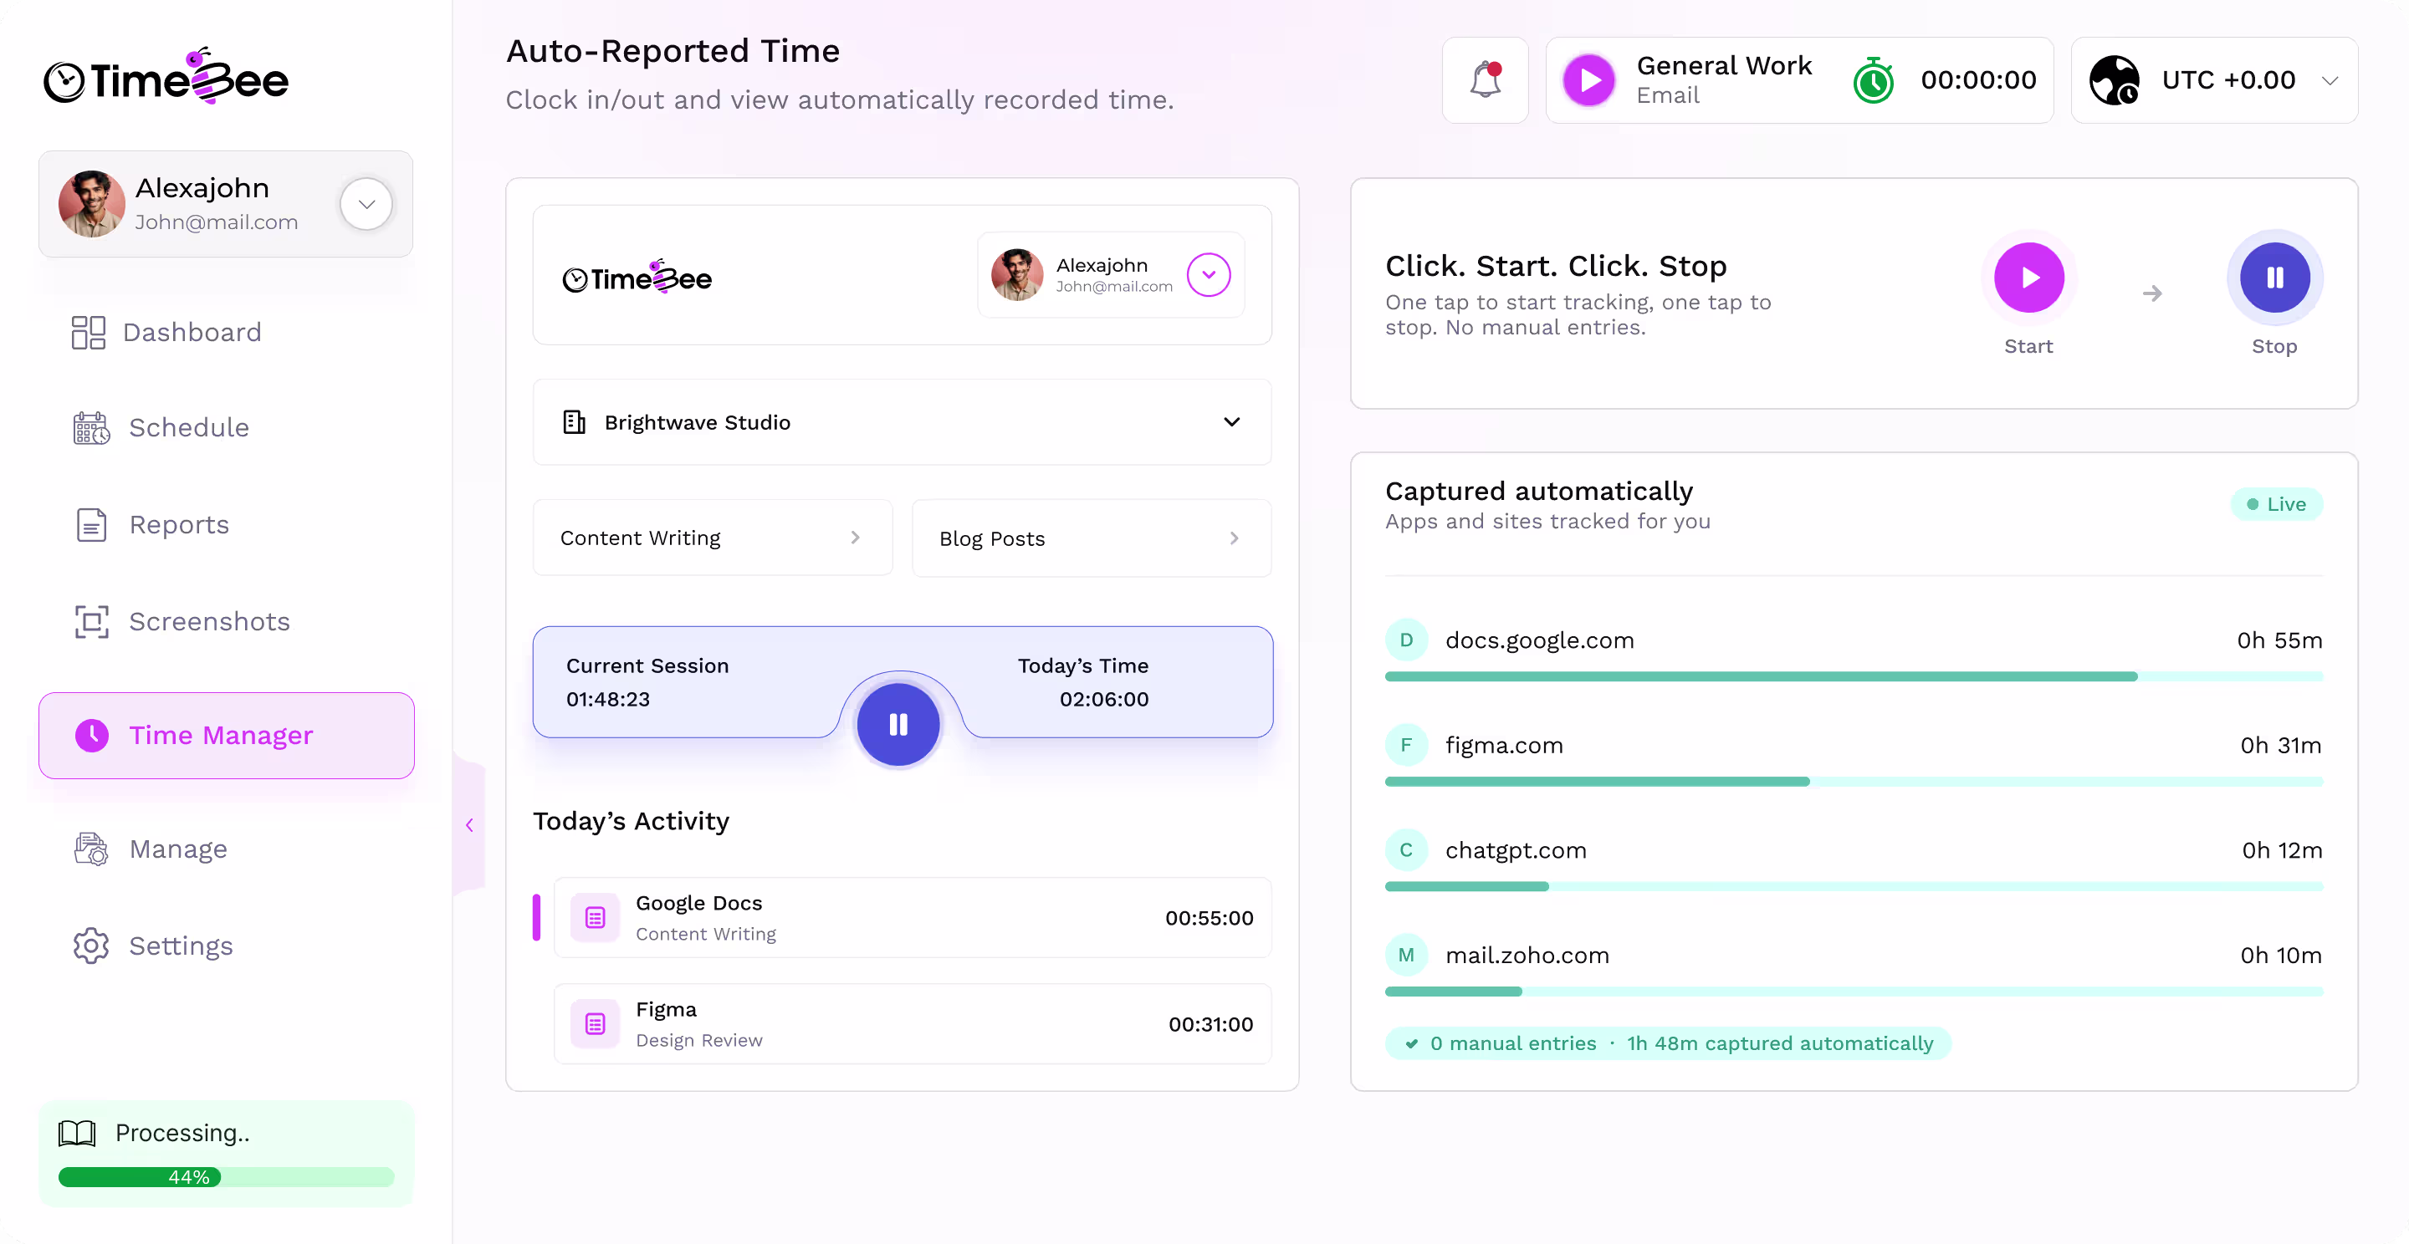The height and width of the screenshot is (1244, 2409).
Task: Click the 0 manual entries summary badge
Action: (1669, 1044)
